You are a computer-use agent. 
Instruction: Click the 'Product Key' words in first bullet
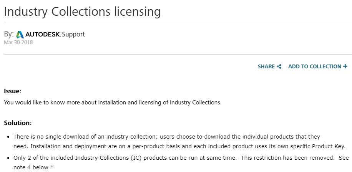coord(328,146)
